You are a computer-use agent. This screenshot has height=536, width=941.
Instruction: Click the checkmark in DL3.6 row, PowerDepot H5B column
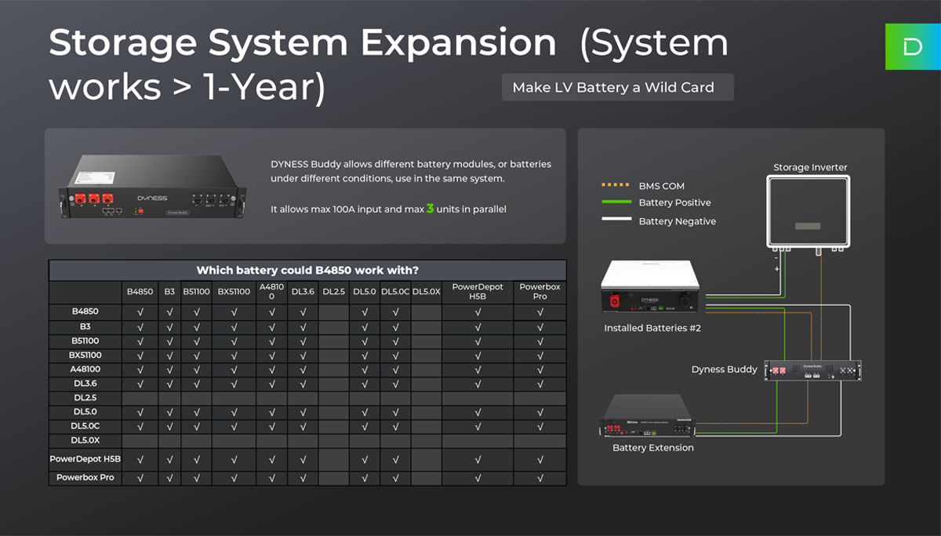pos(478,384)
